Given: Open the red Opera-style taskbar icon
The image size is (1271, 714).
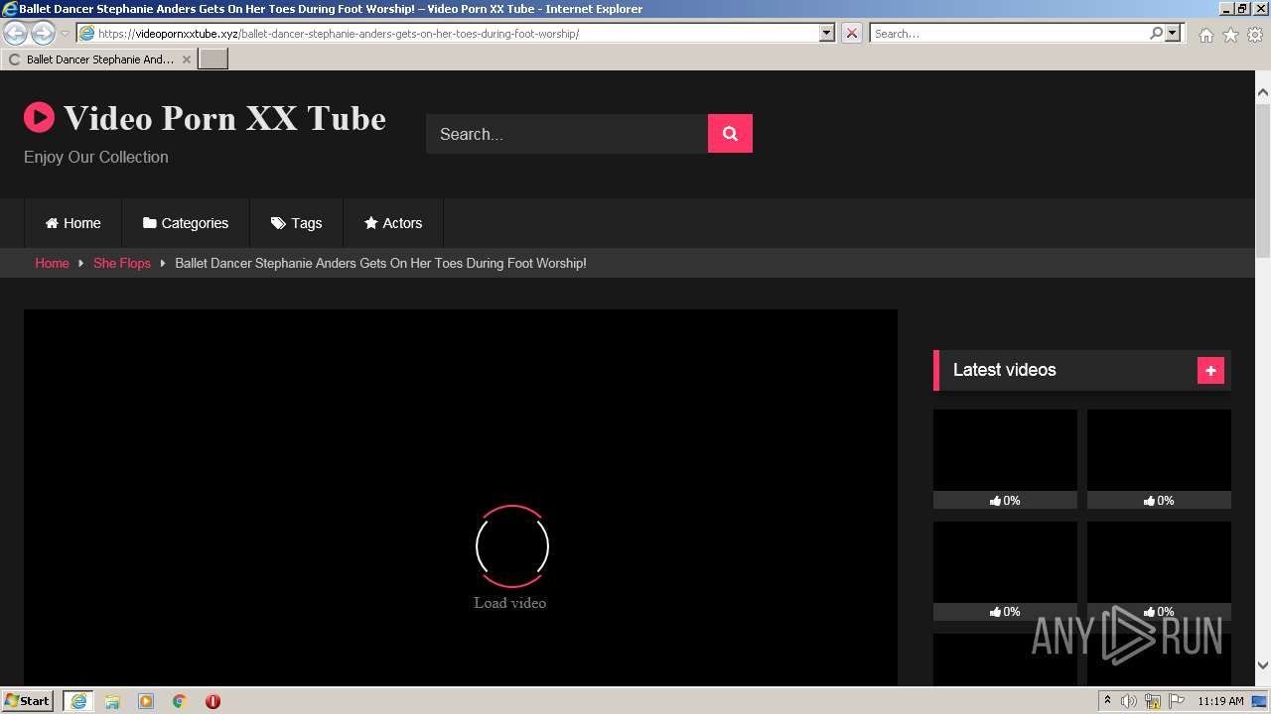Looking at the screenshot, I should pos(212,701).
